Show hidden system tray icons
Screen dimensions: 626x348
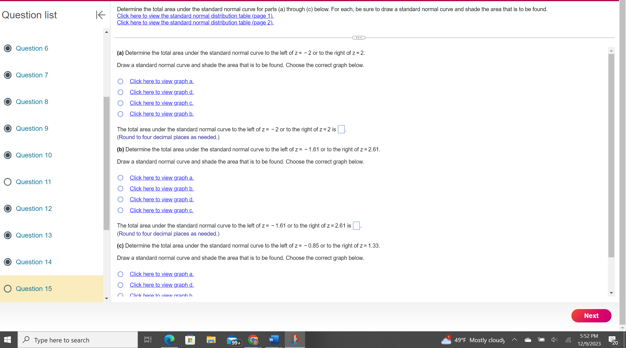(515, 340)
